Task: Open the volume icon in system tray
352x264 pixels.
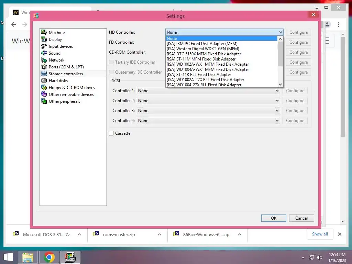Action: (x=319, y=257)
